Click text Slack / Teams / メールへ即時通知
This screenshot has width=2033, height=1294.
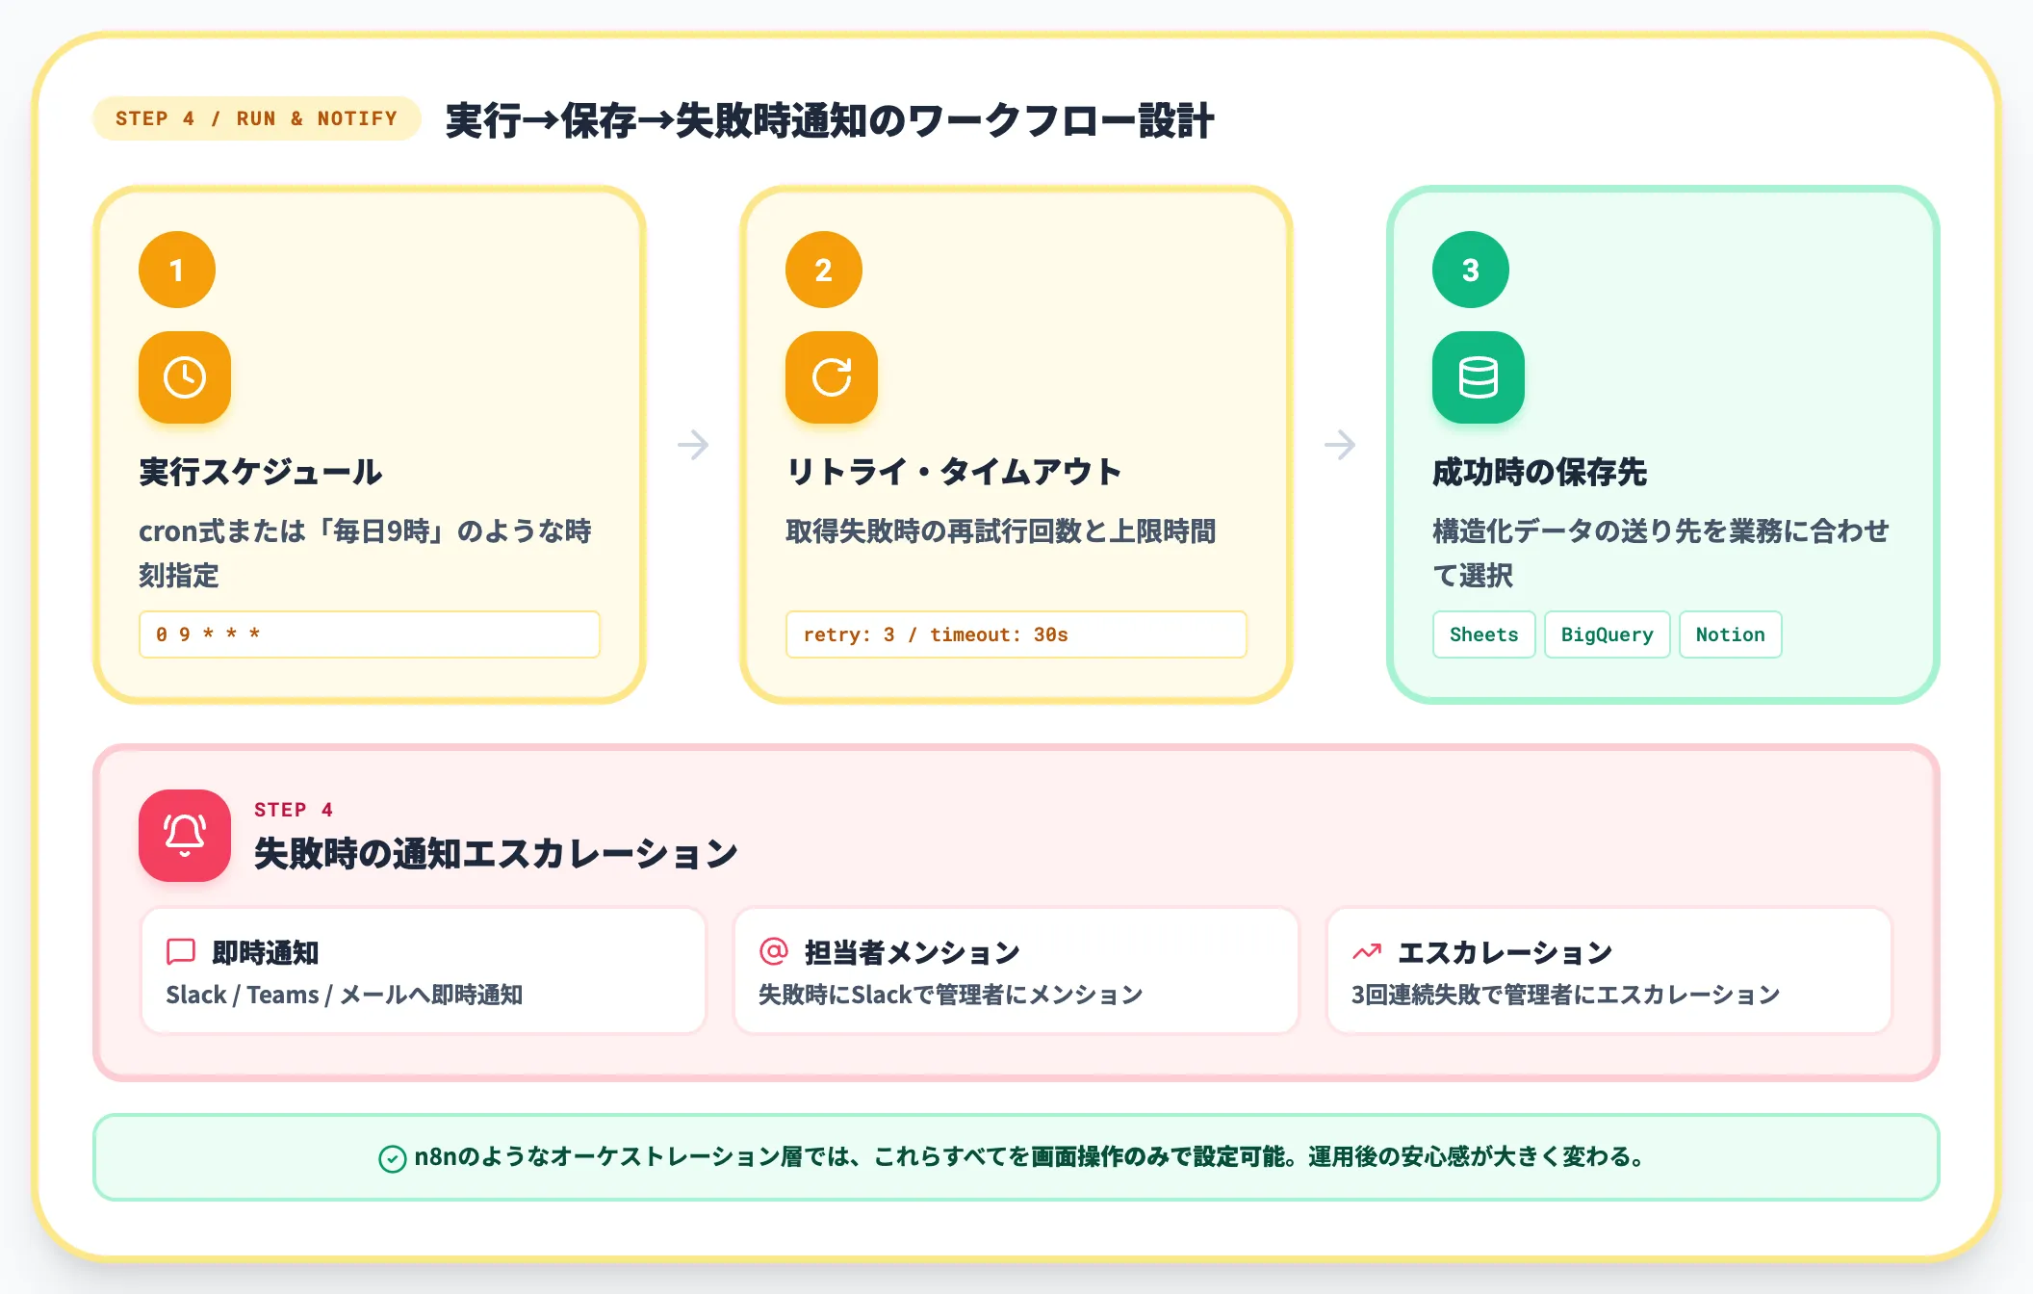coord(345,995)
